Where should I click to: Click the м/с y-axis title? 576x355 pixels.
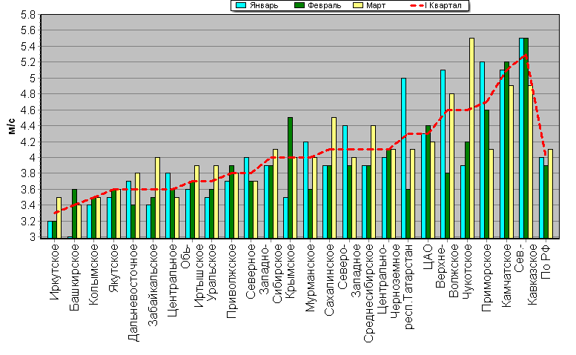click(x=12, y=126)
